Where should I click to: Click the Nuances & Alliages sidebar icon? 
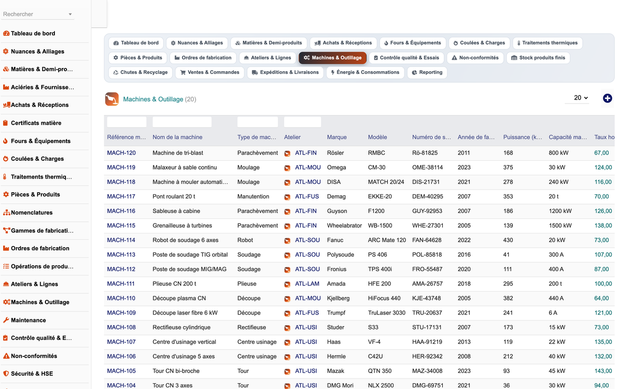click(x=6, y=51)
